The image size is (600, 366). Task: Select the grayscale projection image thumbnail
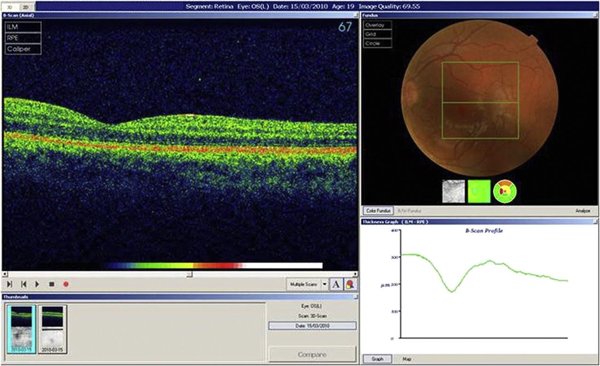[453, 191]
